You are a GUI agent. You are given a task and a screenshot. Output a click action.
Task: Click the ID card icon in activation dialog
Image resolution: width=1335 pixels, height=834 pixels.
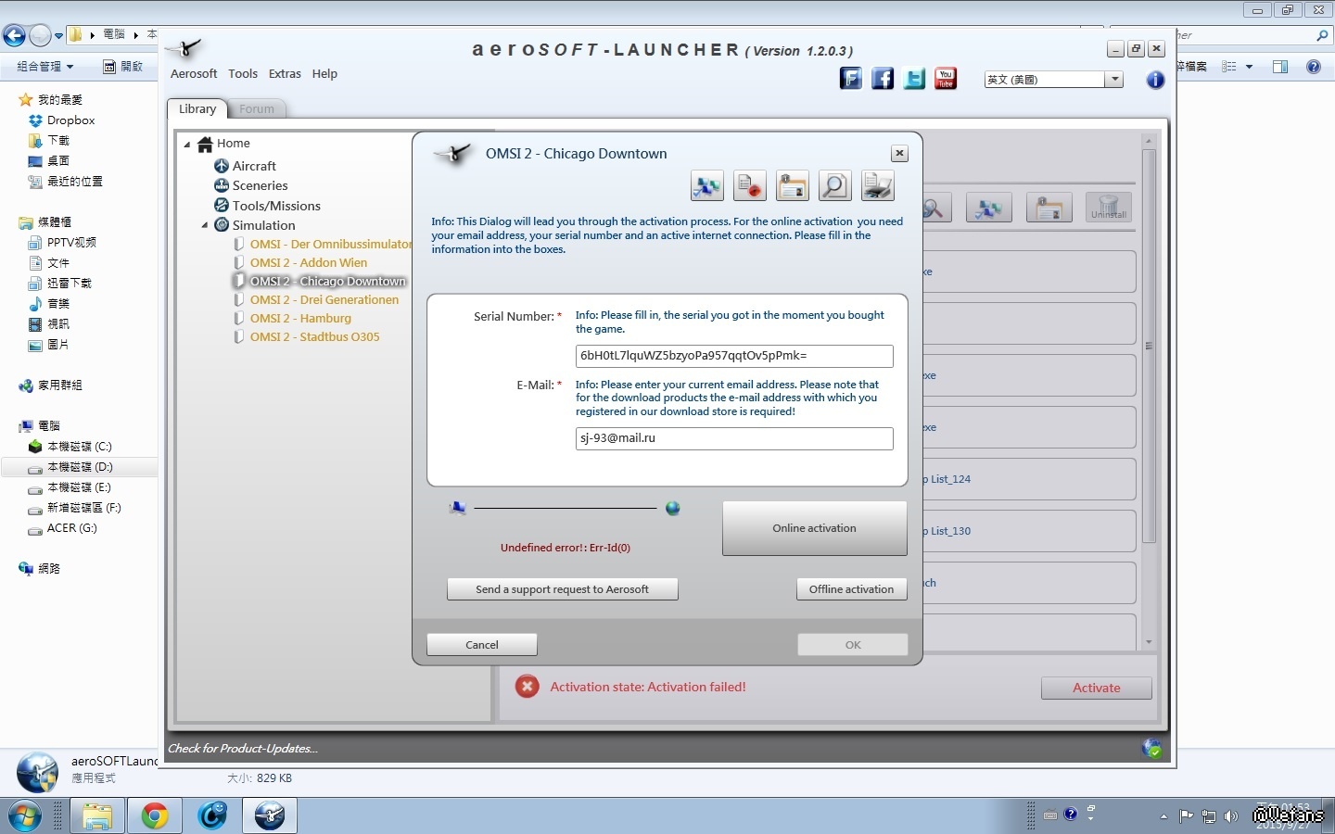tap(793, 186)
